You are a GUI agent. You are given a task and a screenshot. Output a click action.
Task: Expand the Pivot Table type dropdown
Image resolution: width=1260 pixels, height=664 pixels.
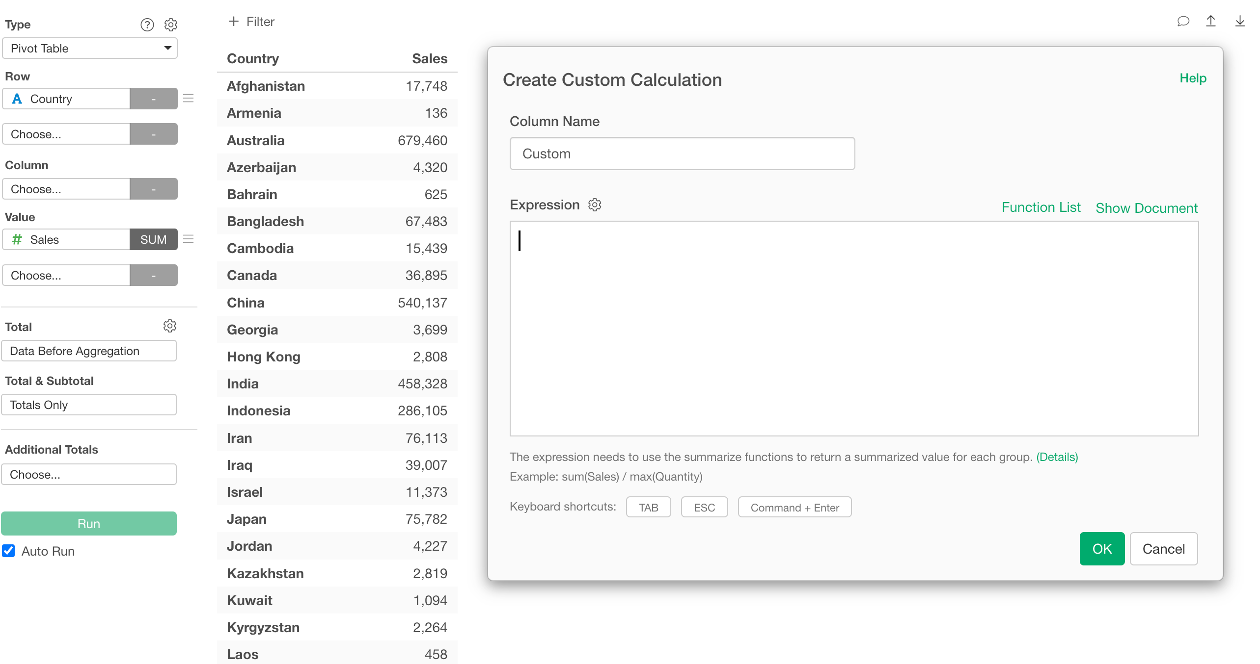point(89,49)
